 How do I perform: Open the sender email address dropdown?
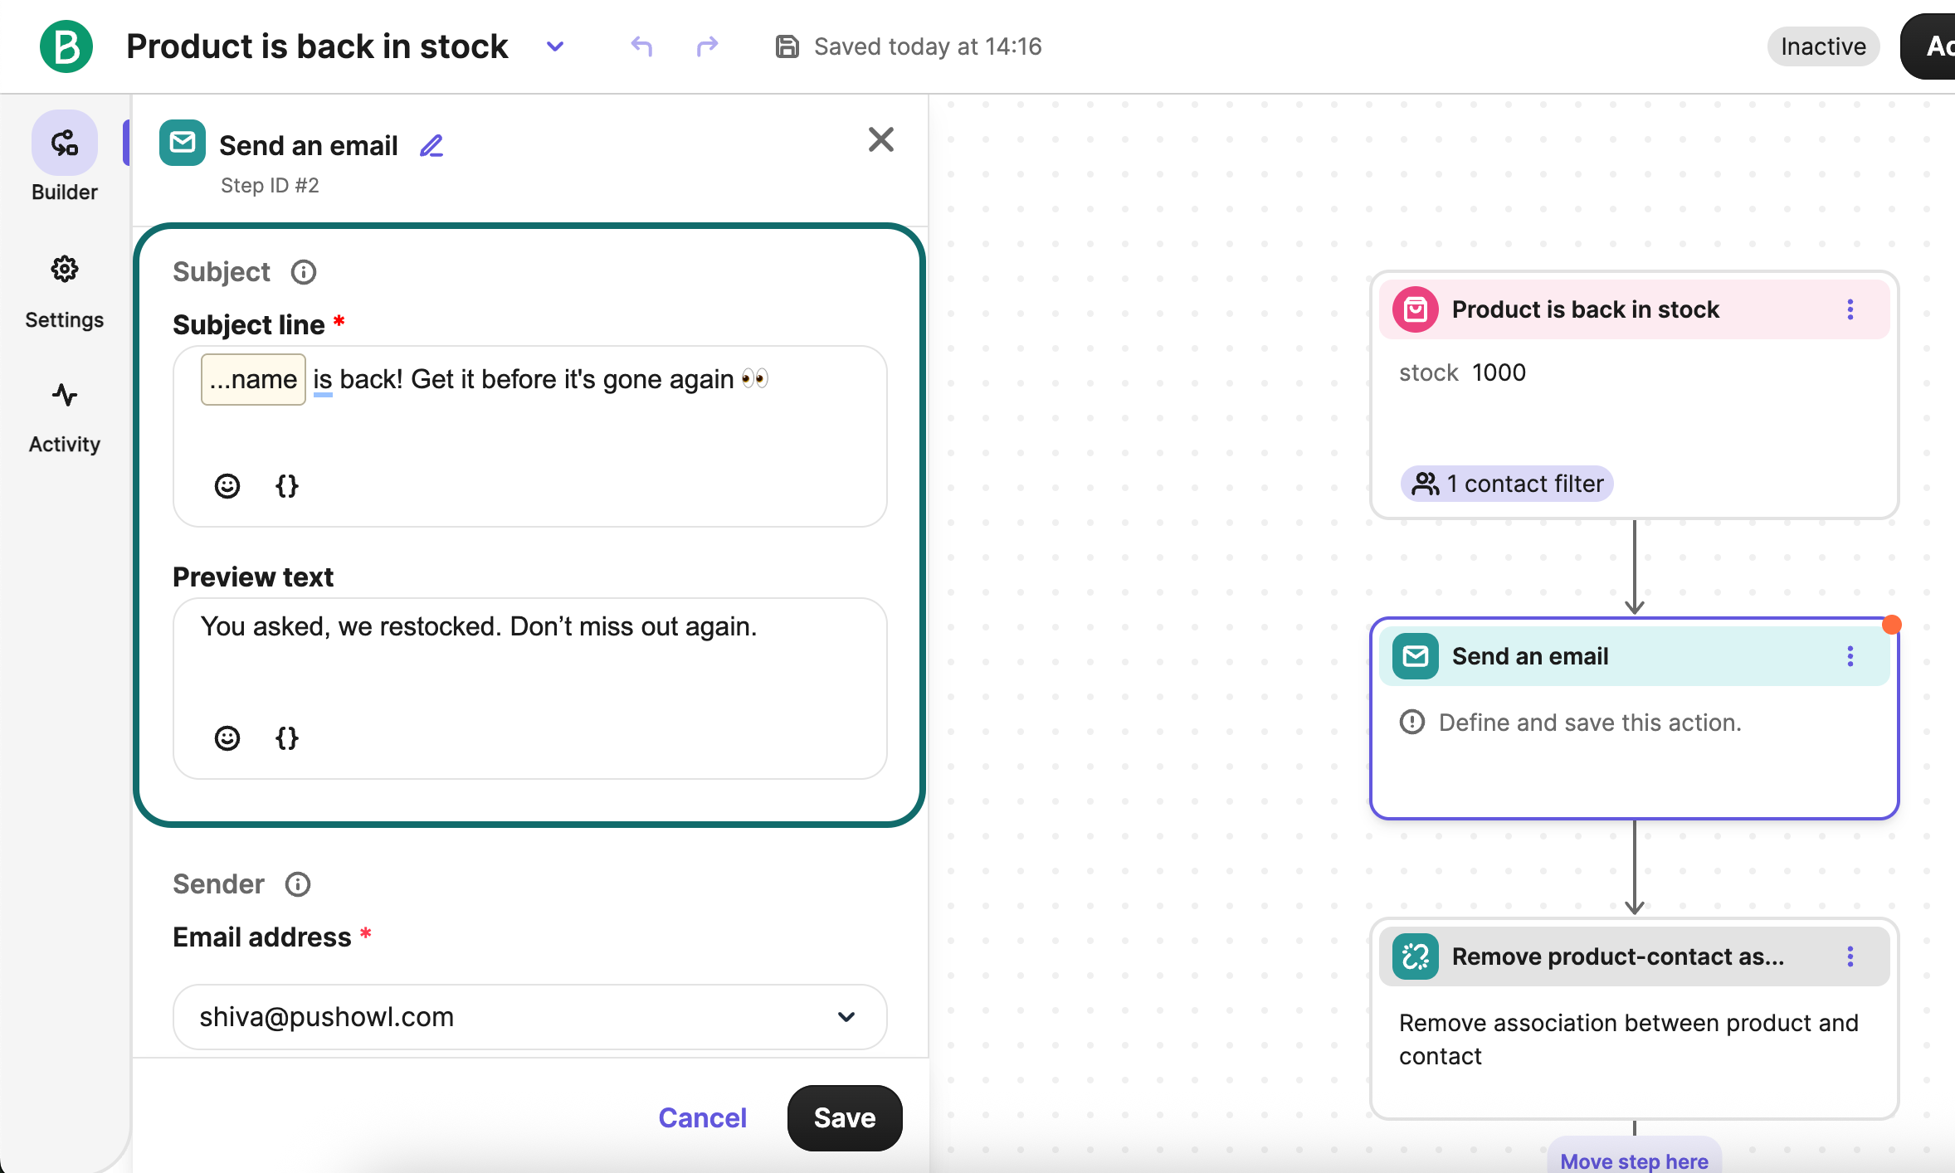click(846, 1017)
